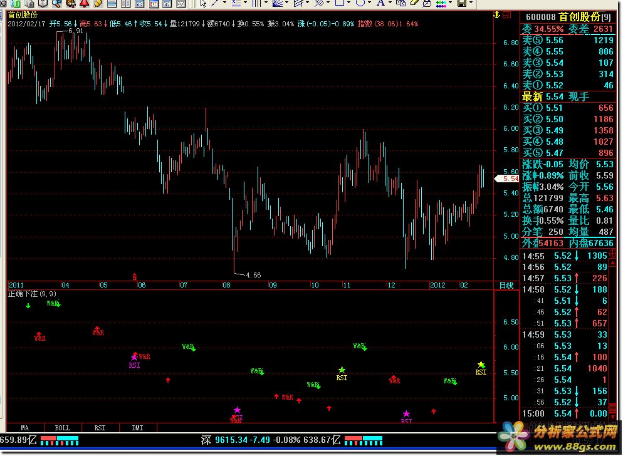Expand the fan lines tool dropdown
Viewport: 623px width, 456px height.
(286, 3)
